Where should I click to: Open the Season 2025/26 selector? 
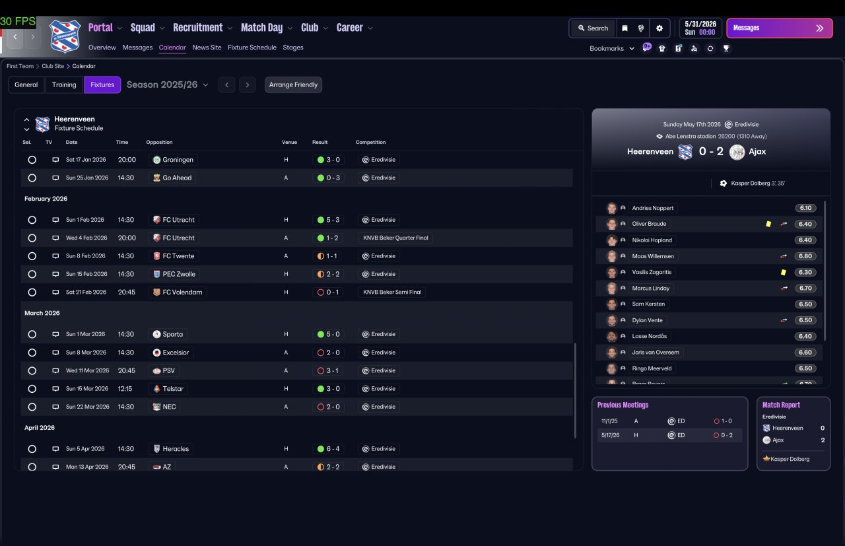coord(167,85)
